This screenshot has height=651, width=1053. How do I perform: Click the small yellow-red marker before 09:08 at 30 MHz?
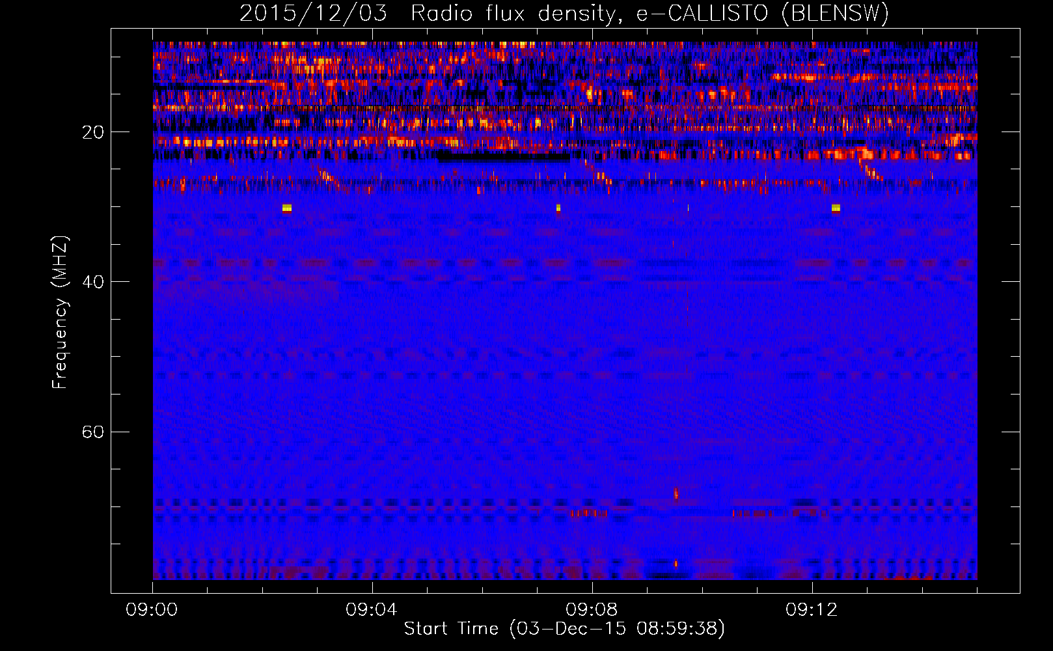[558, 208]
